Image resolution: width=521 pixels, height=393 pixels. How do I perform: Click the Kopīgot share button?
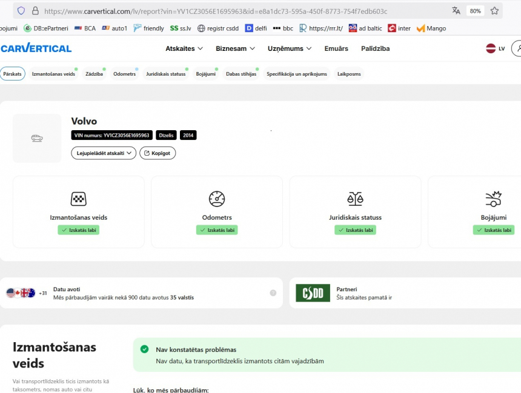(158, 153)
